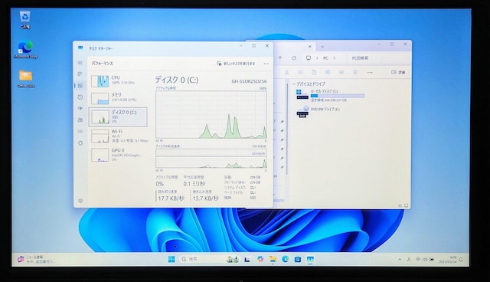Open Services page in Task Manager sidebar
This screenshot has width=490, height=282.
tap(80, 143)
